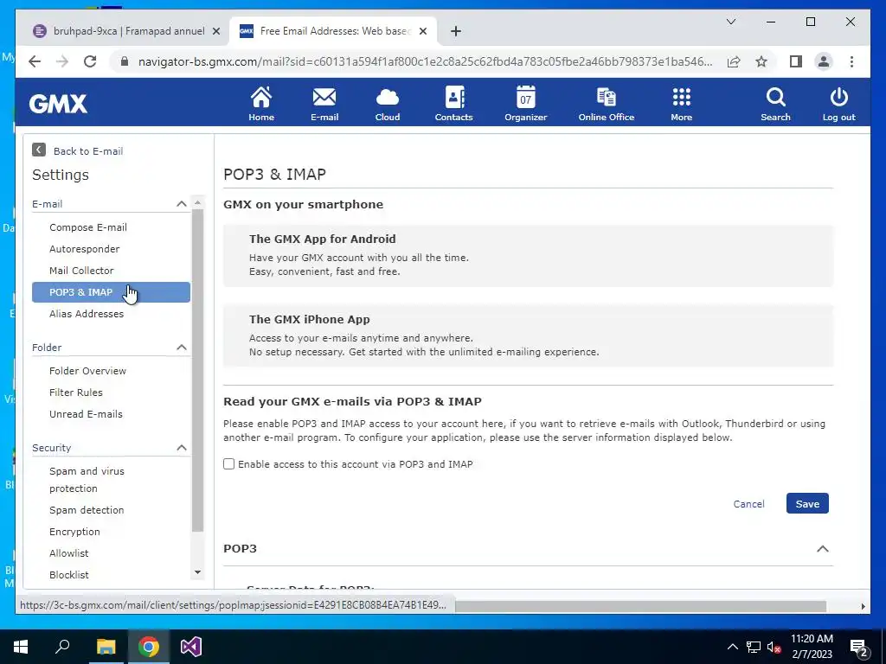Click the GMX logo

(x=58, y=104)
